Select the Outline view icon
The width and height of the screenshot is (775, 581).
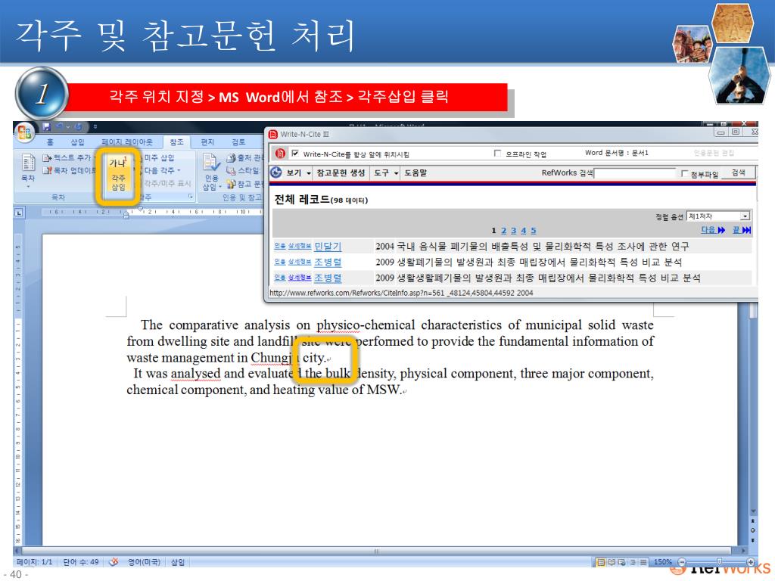coord(633,562)
